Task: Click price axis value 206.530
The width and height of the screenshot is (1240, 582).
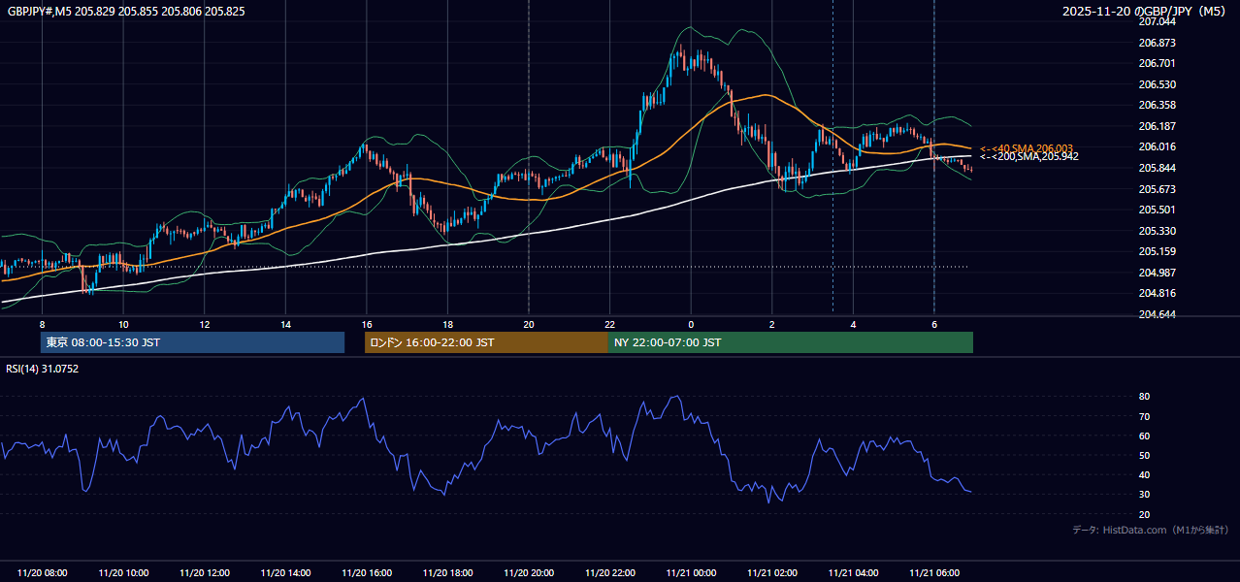Action: [1158, 84]
